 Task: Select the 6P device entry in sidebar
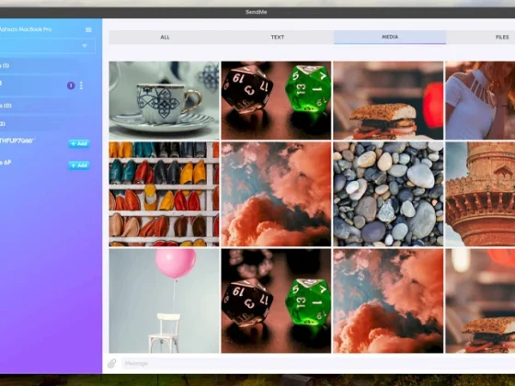[6, 163]
